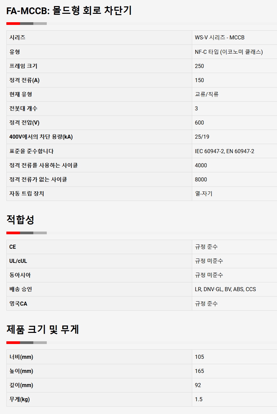277x414 pixels.
Task: Click the 너비(mm) value 105
Action: [199, 357]
